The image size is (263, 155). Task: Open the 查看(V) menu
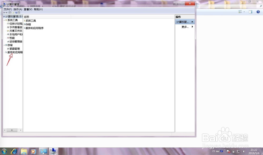(x=28, y=9)
